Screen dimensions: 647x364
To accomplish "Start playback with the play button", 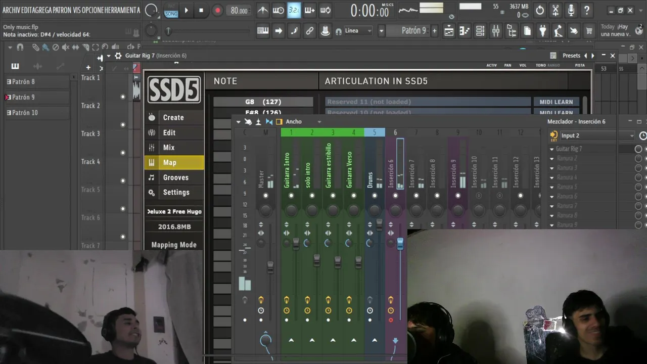I will point(186,10).
